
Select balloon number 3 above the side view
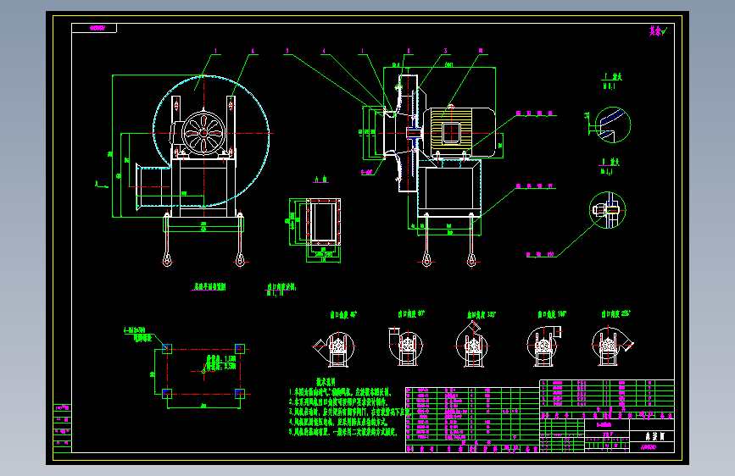(x=445, y=51)
